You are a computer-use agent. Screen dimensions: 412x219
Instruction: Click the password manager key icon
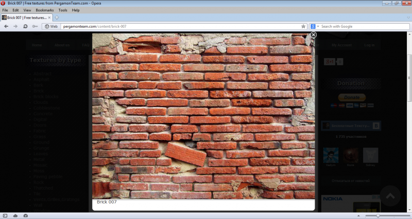pos(35,26)
